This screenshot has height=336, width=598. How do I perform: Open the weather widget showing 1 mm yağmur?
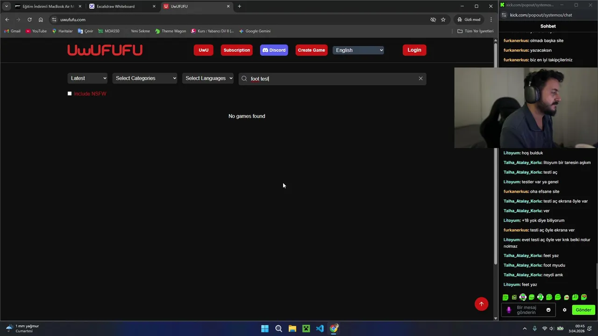pos(22,329)
